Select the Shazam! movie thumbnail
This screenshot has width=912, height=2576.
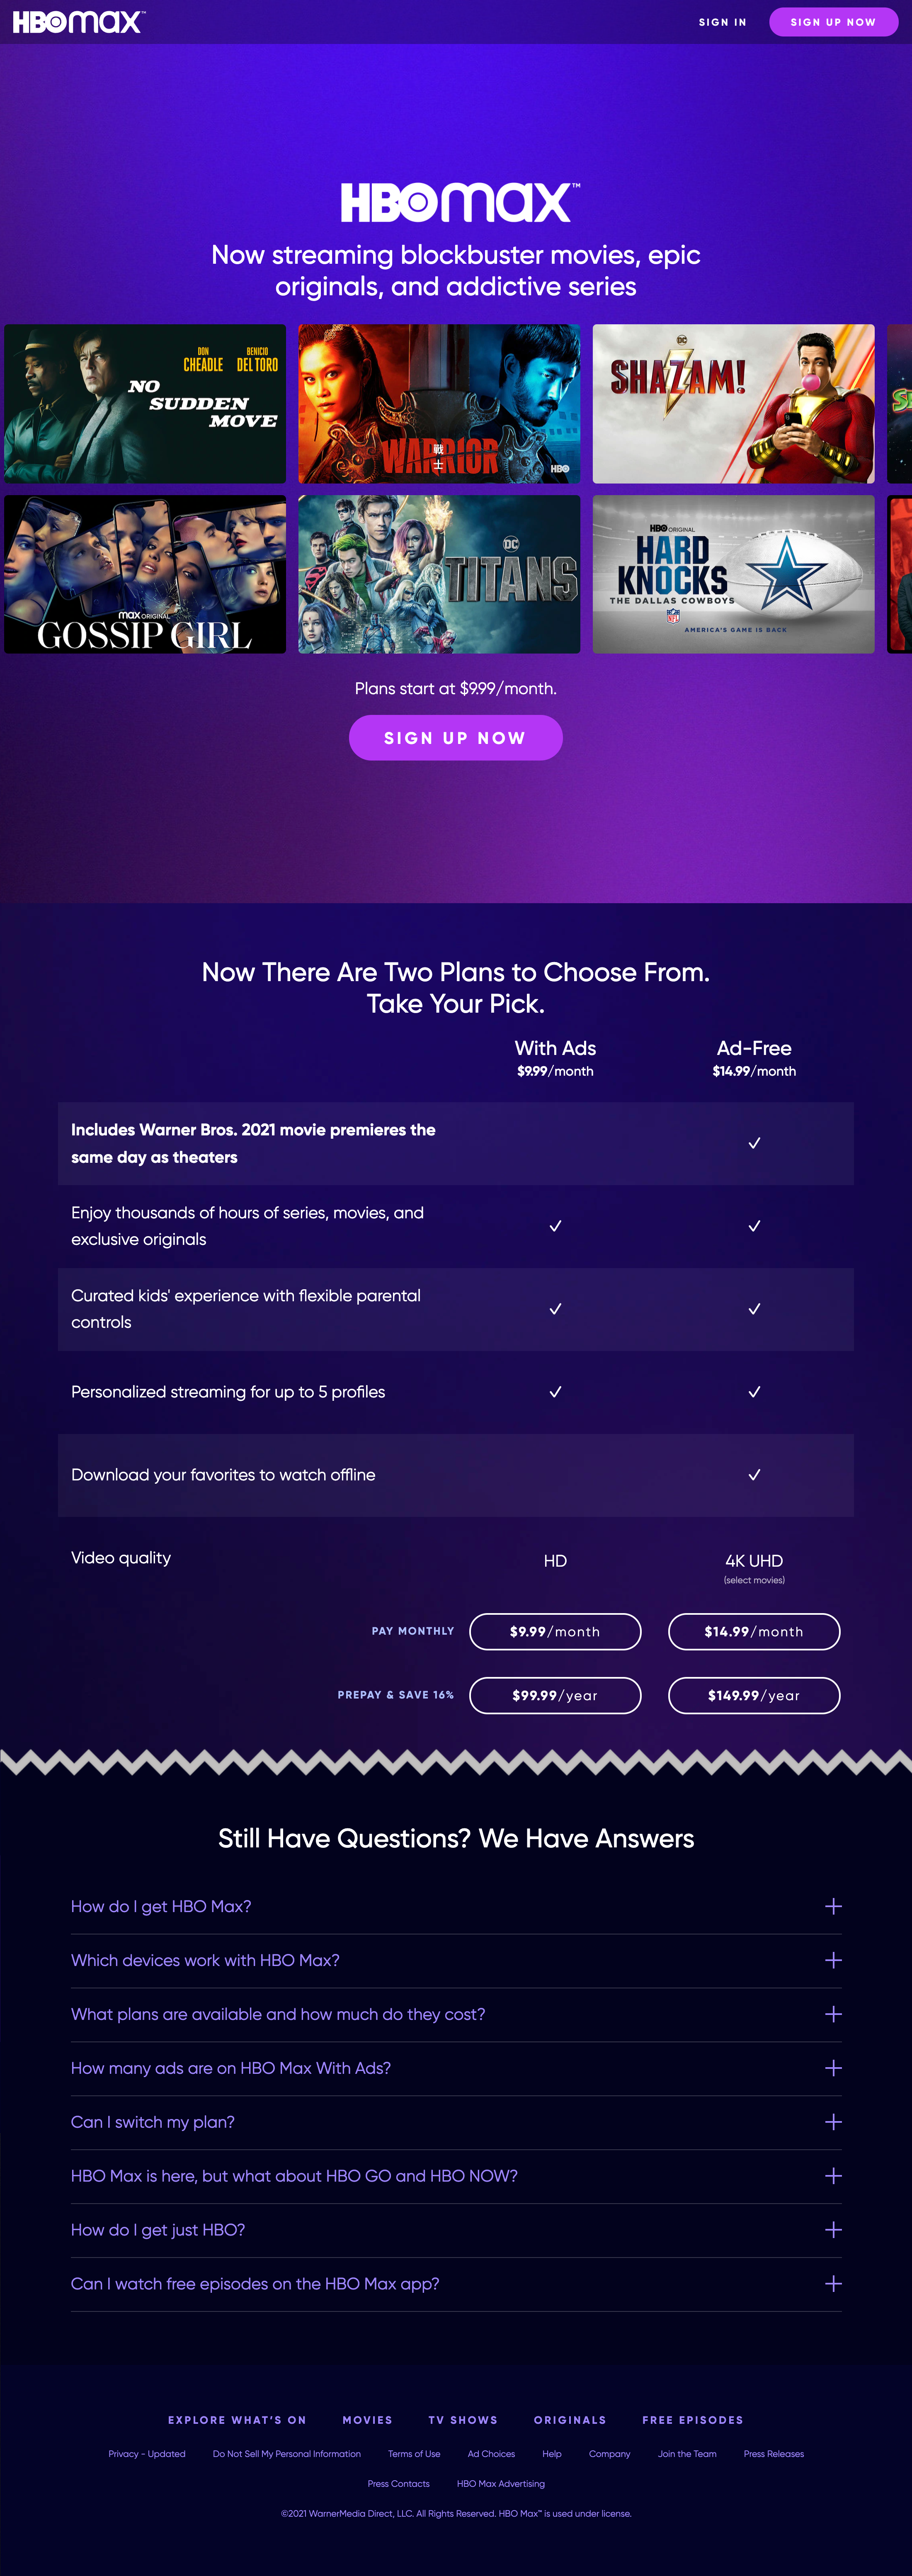click(733, 404)
